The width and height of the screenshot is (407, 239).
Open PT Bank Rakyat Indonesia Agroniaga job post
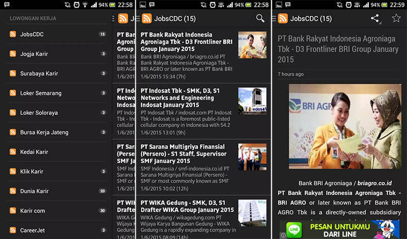(203, 55)
